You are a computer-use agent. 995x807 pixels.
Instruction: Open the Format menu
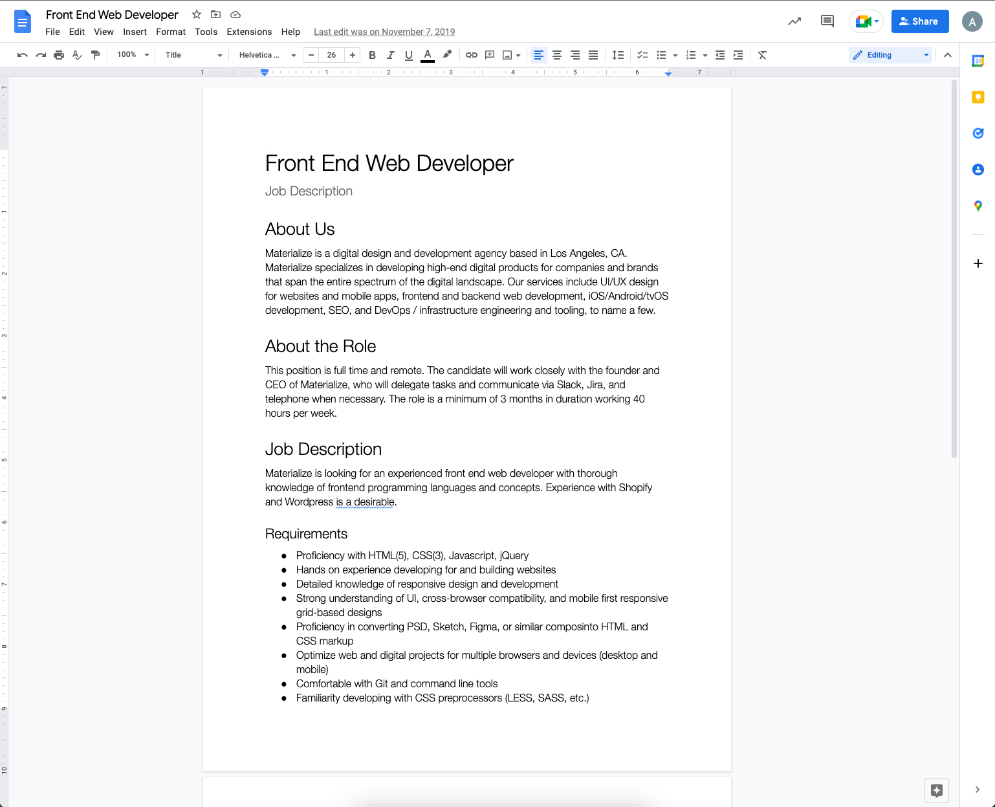tap(171, 32)
